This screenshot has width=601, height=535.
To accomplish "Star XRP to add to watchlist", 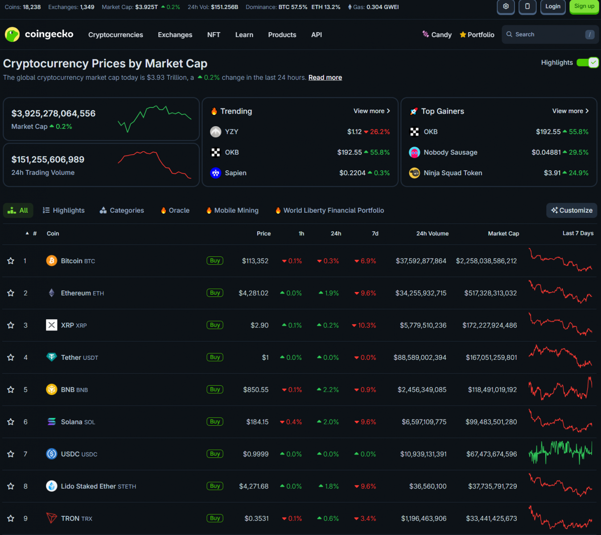I will [x=11, y=325].
